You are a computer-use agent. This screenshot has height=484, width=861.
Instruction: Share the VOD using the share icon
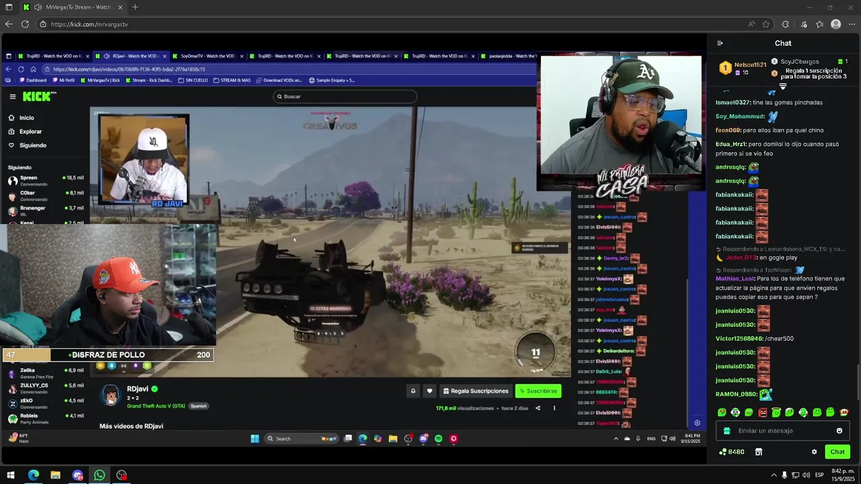[537, 408]
